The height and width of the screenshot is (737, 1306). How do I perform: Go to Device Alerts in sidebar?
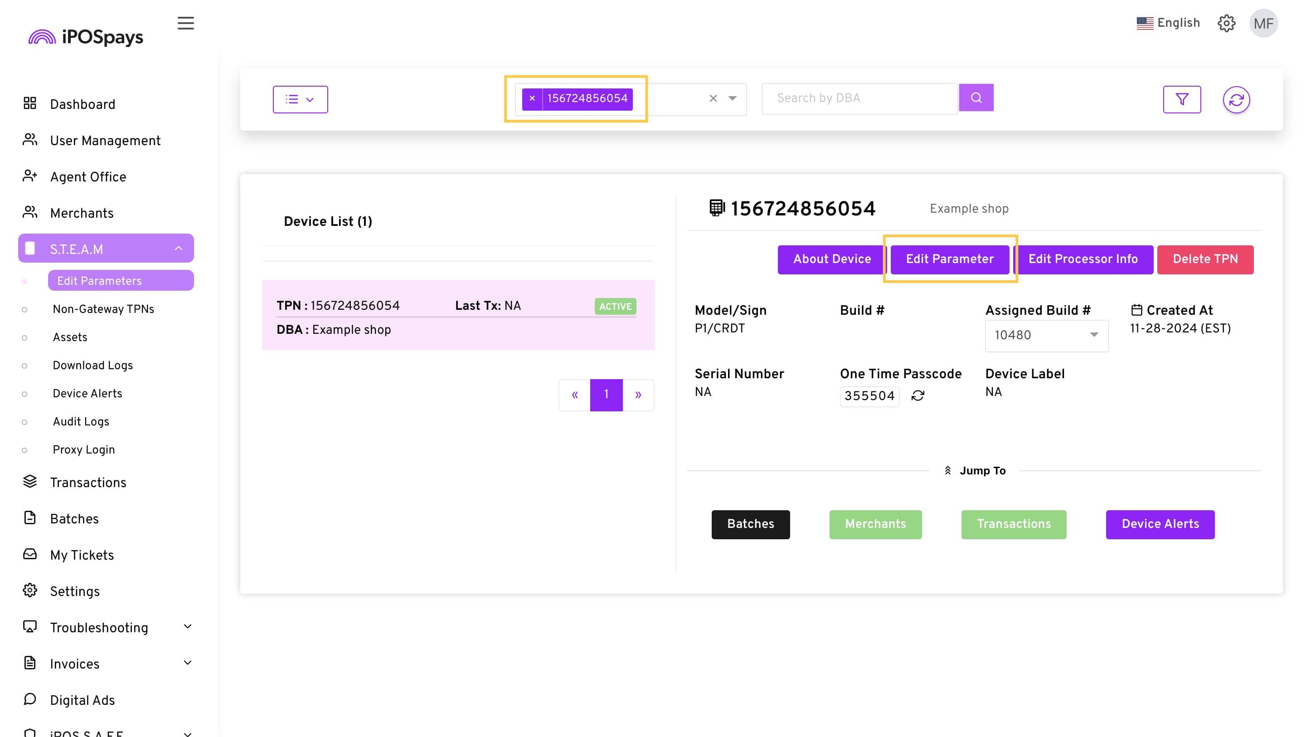tap(87, 393)
